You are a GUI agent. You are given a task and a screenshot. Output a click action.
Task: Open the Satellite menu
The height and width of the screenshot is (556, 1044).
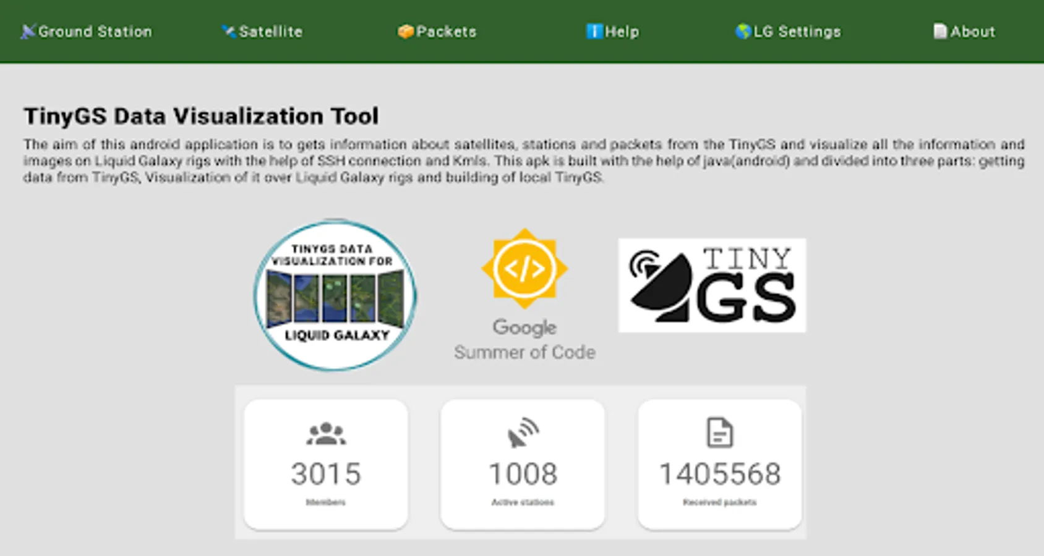tap(262, 32)
